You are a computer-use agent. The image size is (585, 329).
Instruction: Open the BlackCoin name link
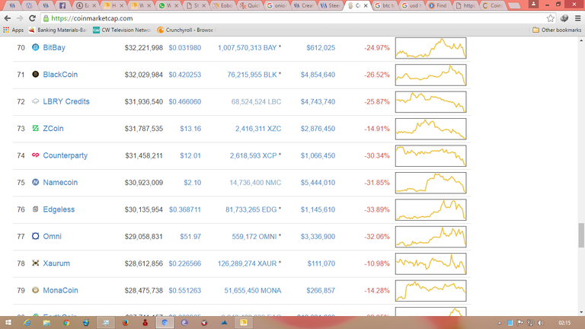coord(60,74)
